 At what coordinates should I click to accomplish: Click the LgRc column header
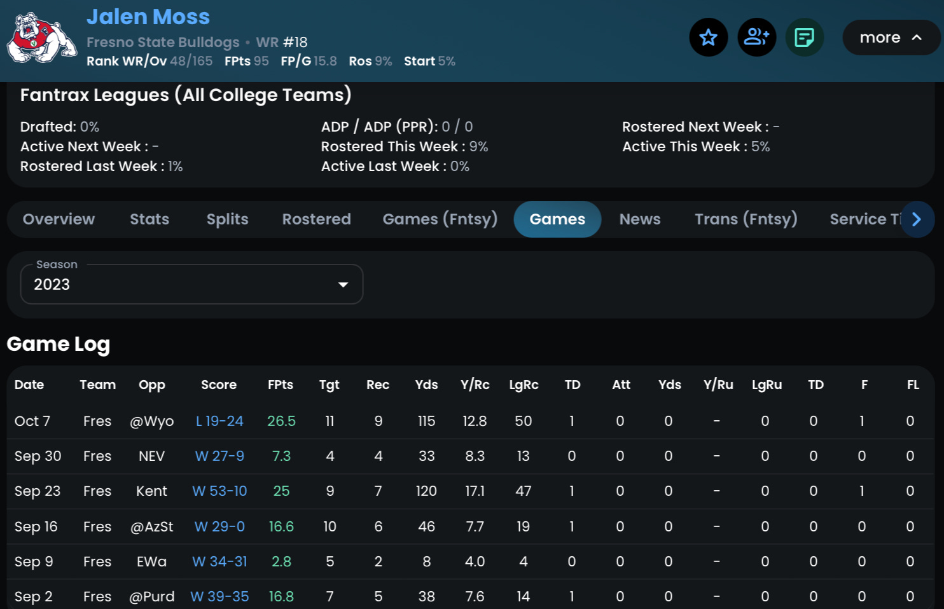click(x=524, y=385)
